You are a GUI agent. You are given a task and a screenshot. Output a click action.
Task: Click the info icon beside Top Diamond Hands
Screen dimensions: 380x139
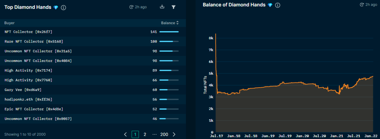pyautogui.click(x=64, y=8)
